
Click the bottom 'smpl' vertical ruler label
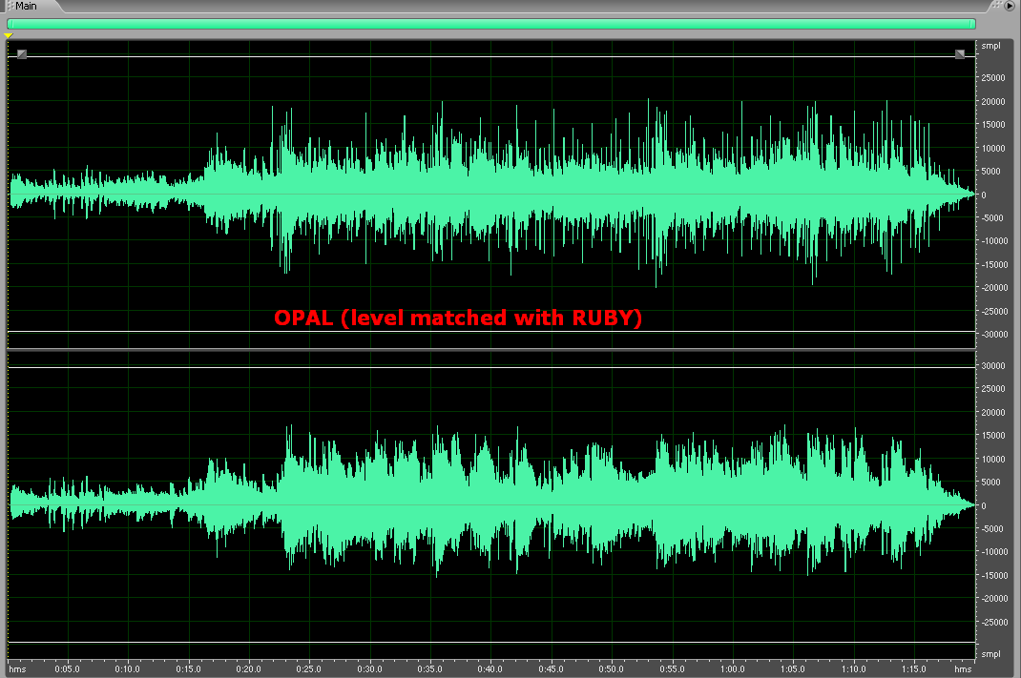pyautogui.click(x=990, y=654)
